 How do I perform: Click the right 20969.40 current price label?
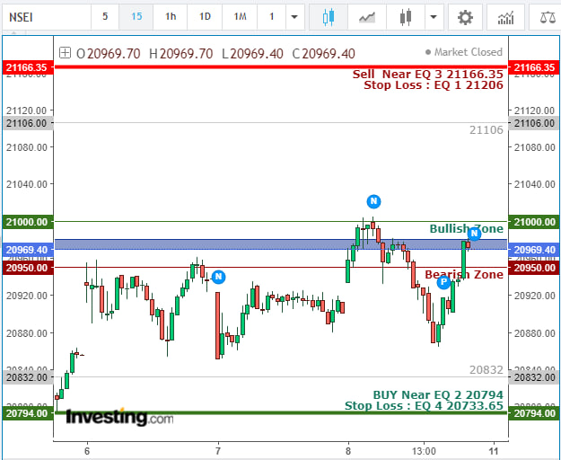[535, 250]
